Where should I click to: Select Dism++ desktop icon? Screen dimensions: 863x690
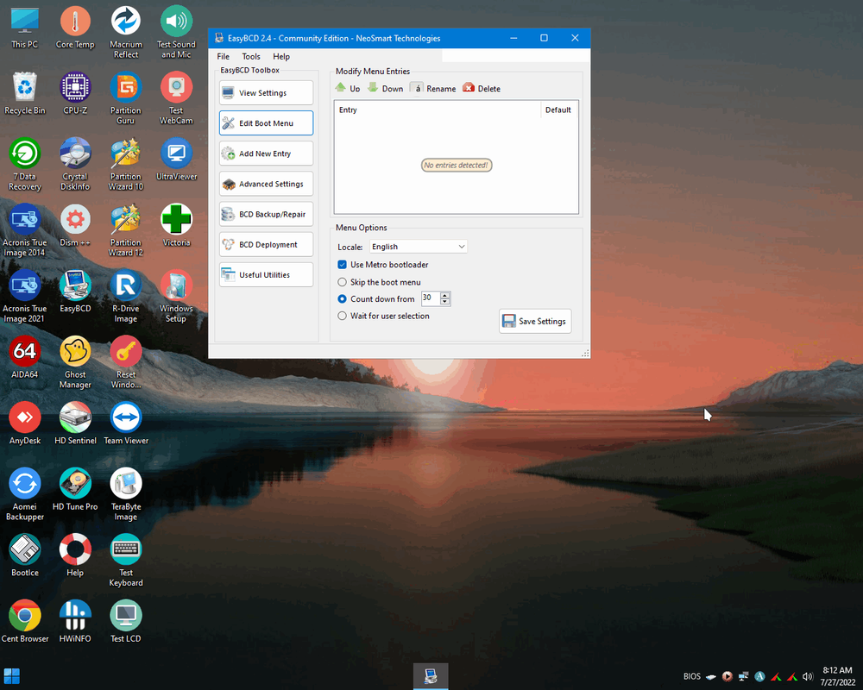(x=75, y=227)
